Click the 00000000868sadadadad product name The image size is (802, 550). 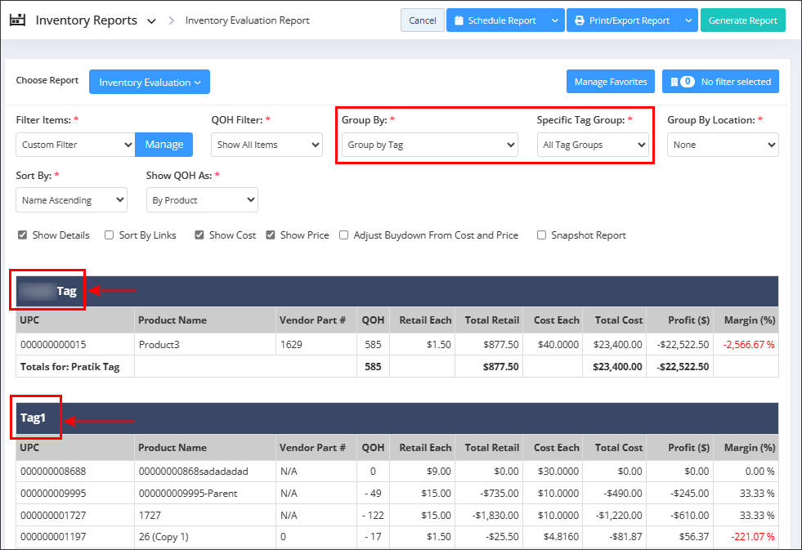(193, 472)
